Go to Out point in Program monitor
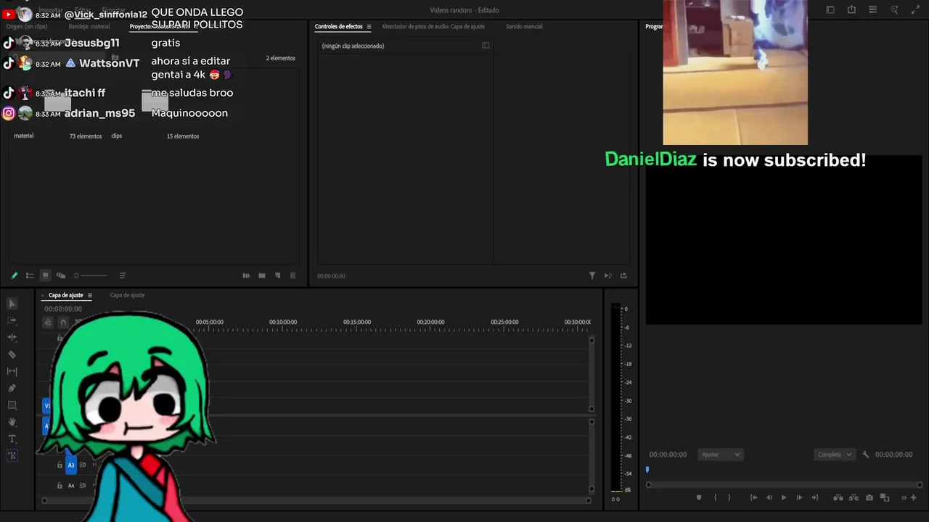 (814, 497)
